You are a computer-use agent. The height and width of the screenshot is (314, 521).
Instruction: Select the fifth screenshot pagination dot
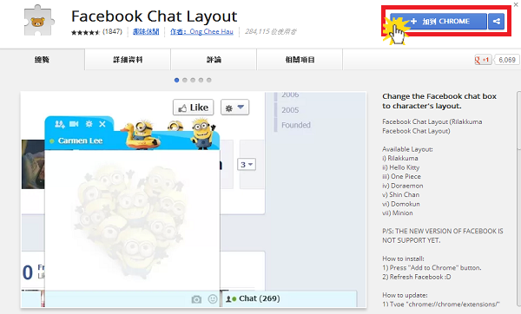pyautogui.click(x=209, y=80)
